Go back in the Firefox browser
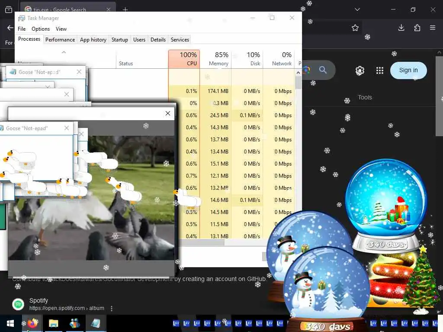Screen dimensions: 443x332 coord(10,28)
